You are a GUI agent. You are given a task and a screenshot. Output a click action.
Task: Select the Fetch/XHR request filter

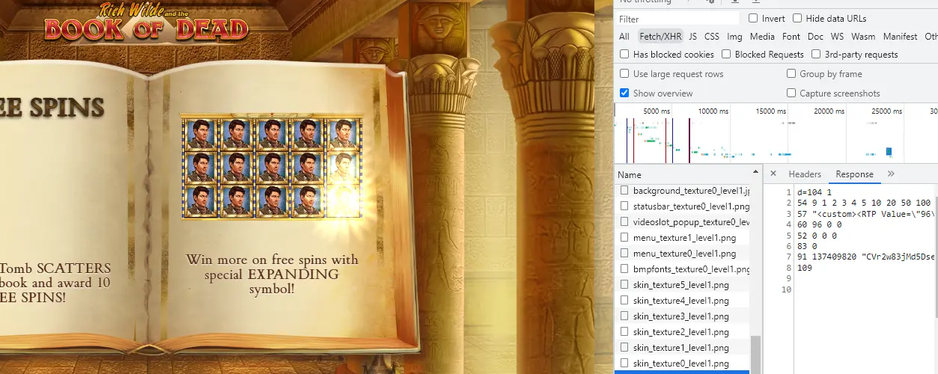tap(660, 36)
